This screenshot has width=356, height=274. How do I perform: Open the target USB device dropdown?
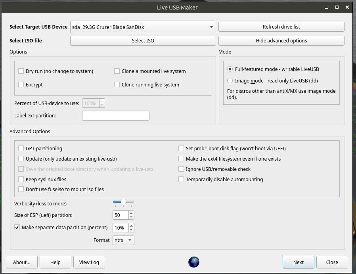click(x=143, y=27)
